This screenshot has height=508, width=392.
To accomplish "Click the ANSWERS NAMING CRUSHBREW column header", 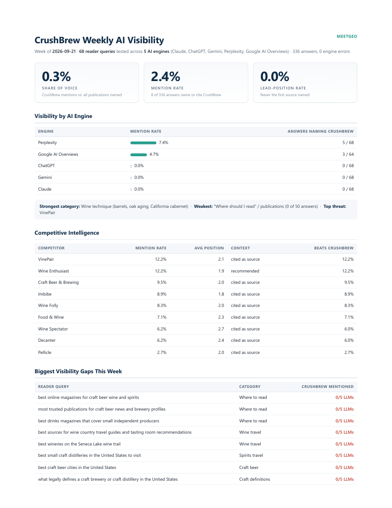I will [x=321, y=131].
